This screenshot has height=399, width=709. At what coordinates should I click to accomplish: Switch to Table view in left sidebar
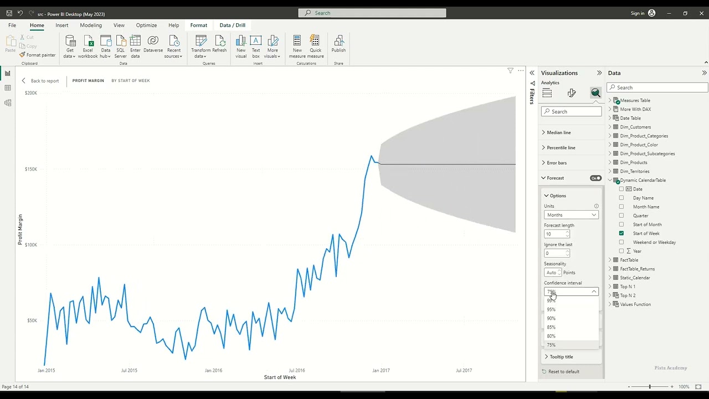(8, 88)
